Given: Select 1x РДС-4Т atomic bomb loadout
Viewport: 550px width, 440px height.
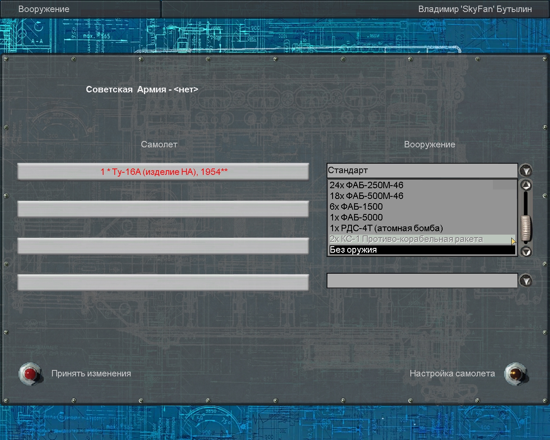Looking at the screenshot, I should click(x=422, y=228).
